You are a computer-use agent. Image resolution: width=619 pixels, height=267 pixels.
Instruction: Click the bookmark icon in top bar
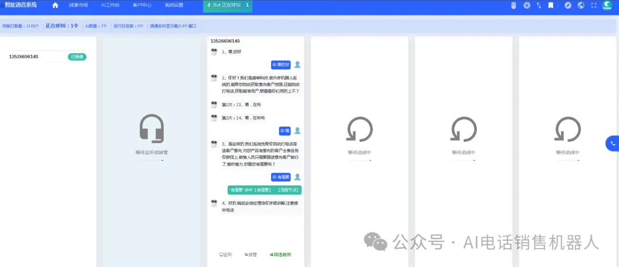pos(551,6)
